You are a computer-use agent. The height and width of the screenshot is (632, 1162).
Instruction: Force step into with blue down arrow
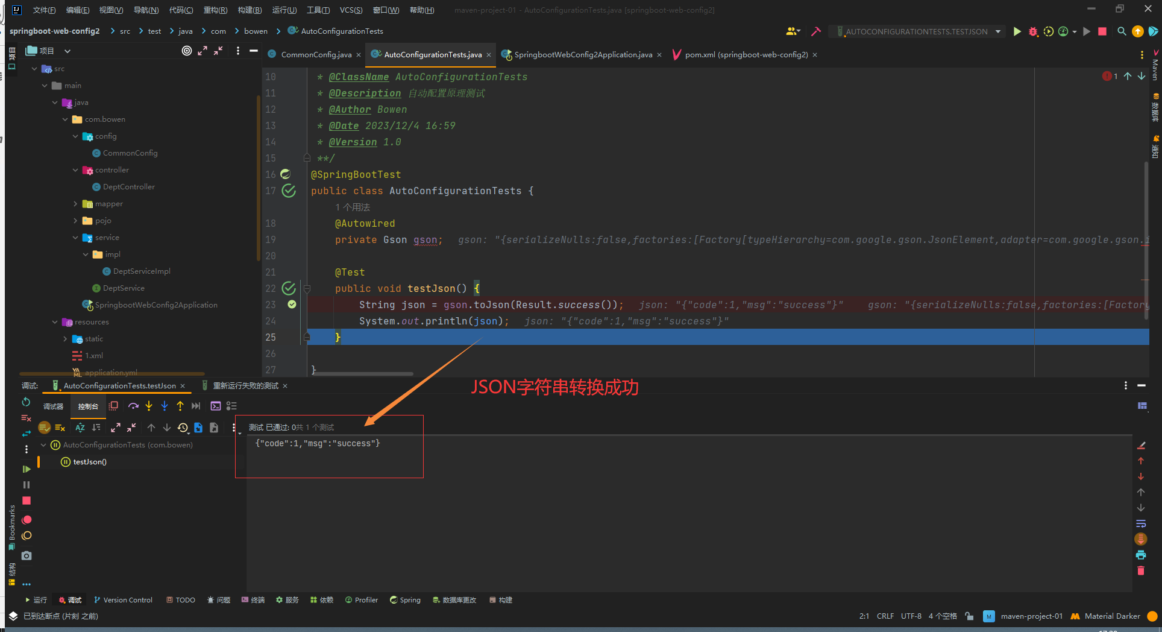[165, 406]
